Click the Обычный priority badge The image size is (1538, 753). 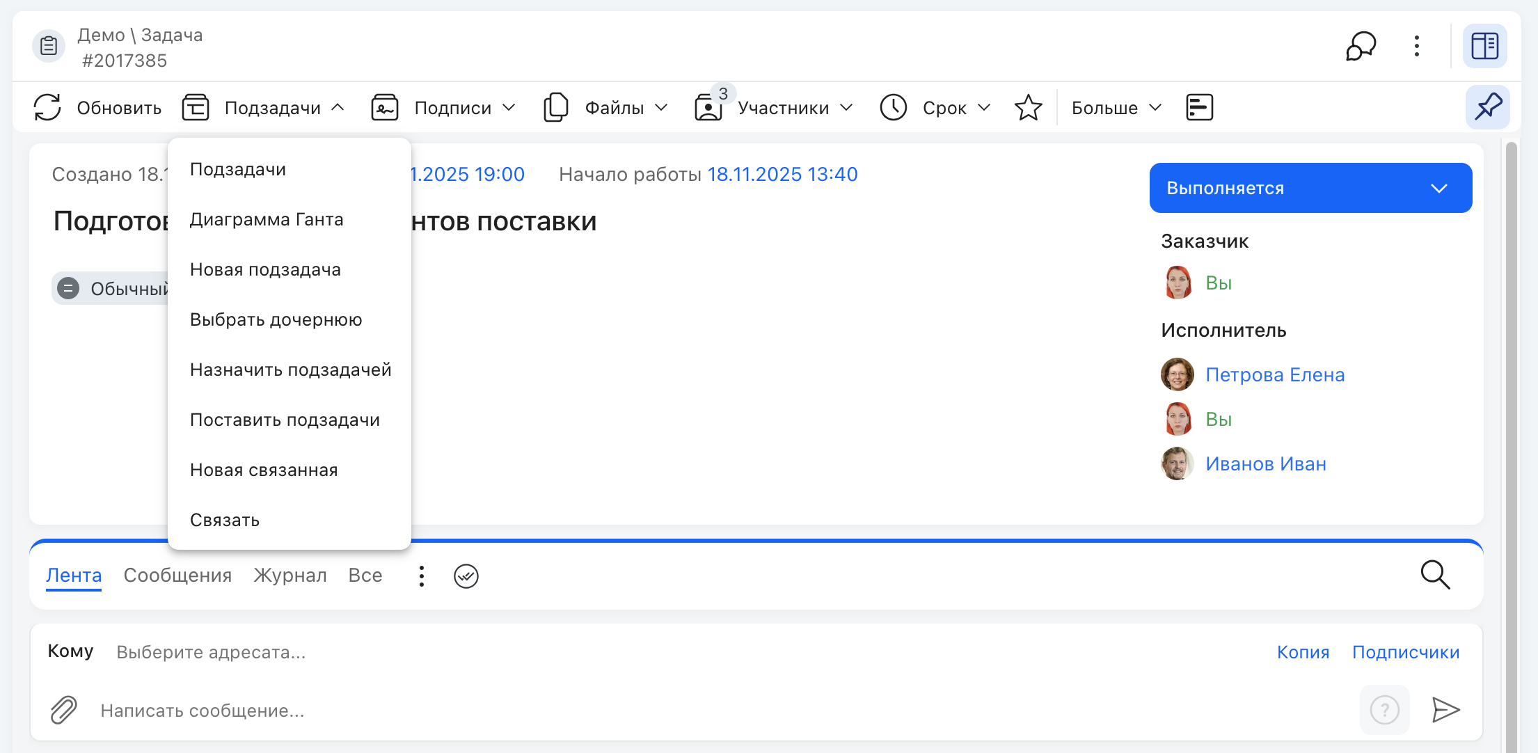110,288
